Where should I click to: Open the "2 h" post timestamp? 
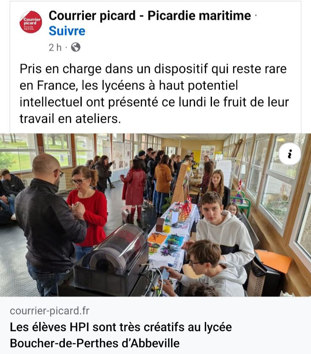point(55,48)
